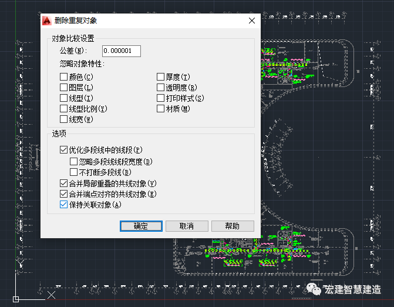Tick the 线型(I) checkbox
This screenshot has height=307, width=394.
tap(63, 98)
